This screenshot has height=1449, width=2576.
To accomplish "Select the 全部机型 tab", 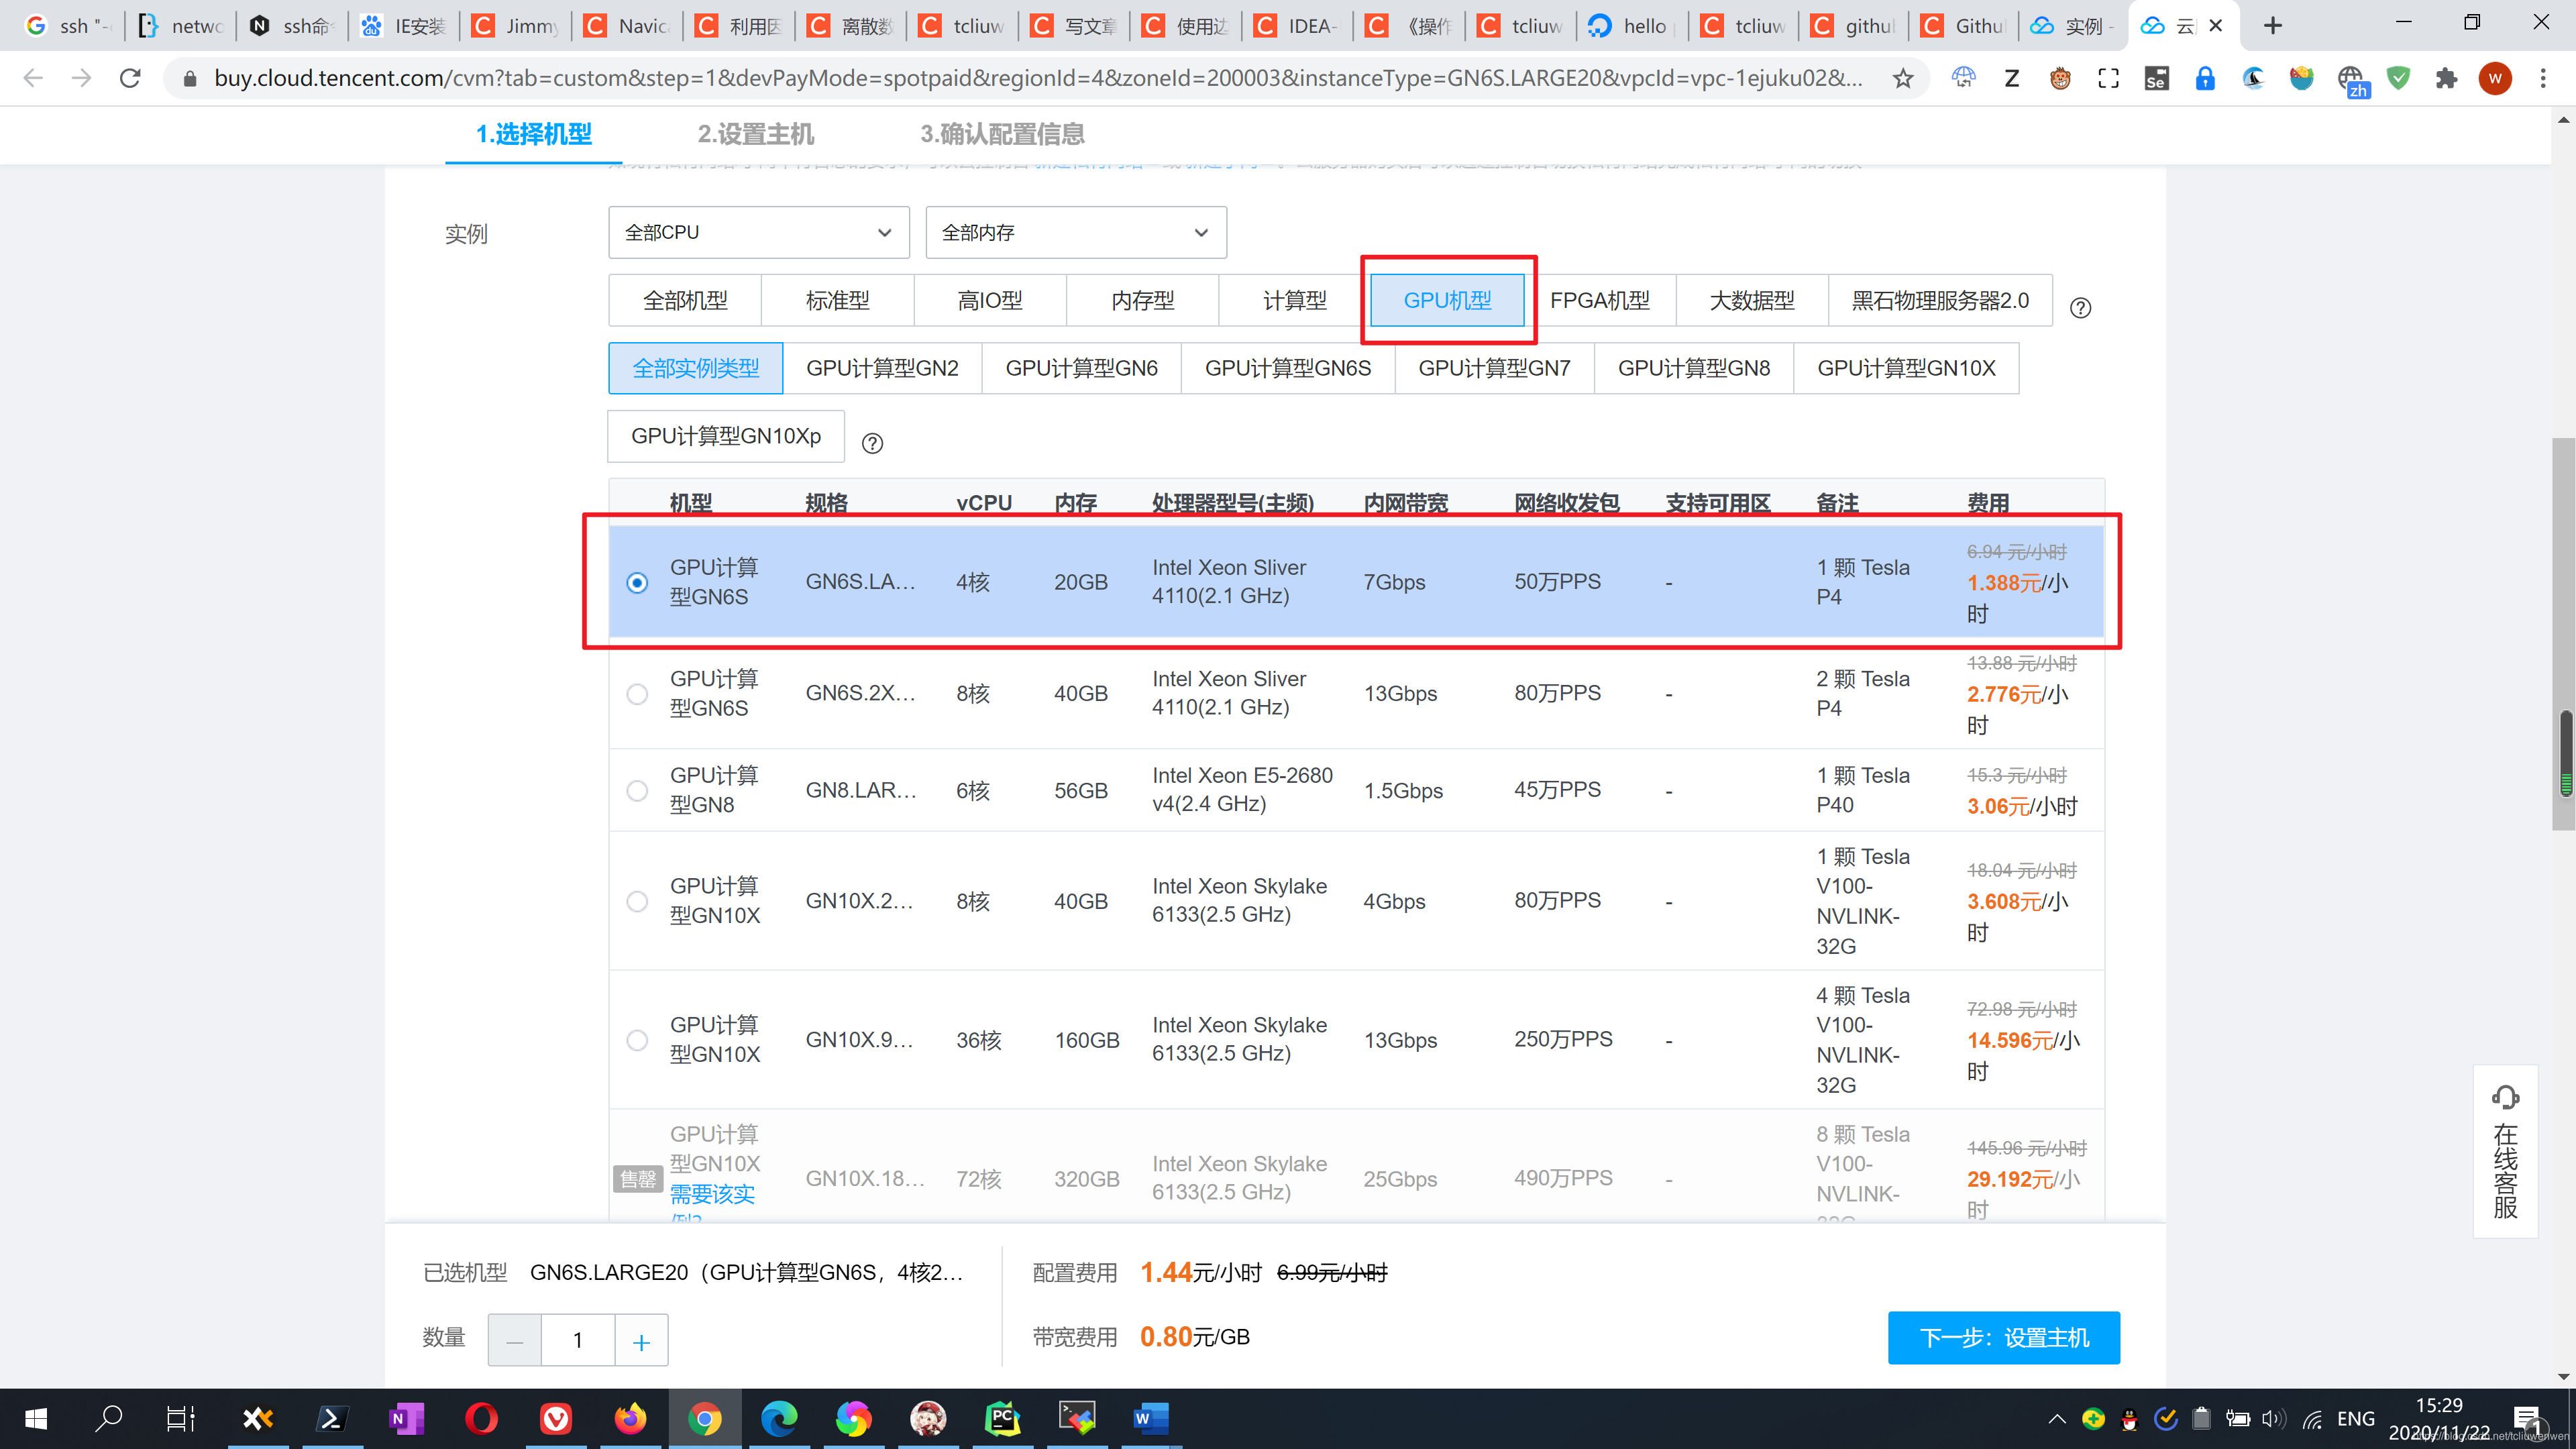I will [685, 300].
